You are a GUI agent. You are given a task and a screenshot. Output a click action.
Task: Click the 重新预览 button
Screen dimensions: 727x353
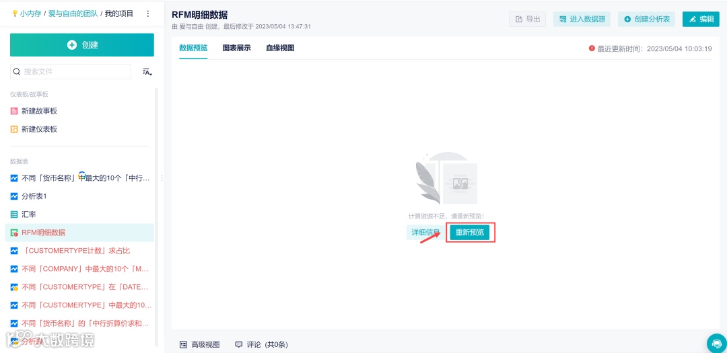(470, 232)
